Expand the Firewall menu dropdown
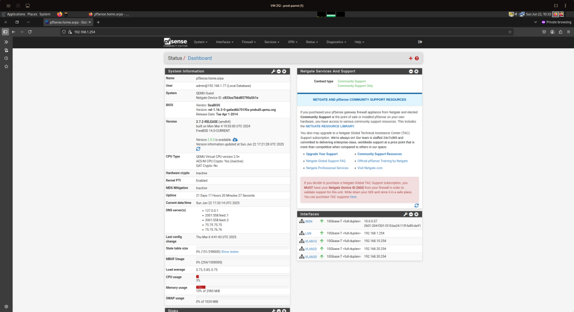Viewport: 574px width, 312px height. tap(248, 42)
